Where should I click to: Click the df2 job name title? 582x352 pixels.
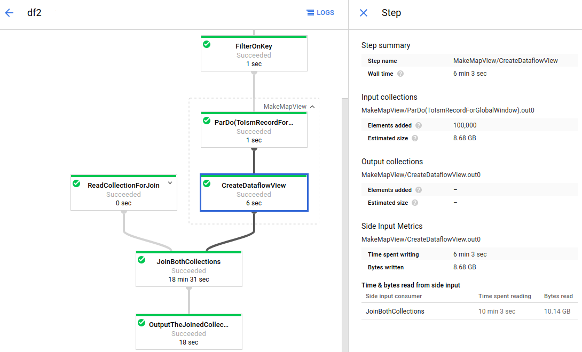coord(34,13)
